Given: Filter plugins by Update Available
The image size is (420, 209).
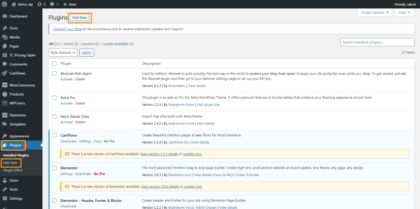Looking at the screenshot, I should [118, 44].
